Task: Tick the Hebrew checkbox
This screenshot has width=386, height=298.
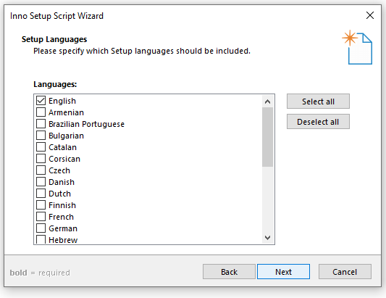Action: pyautogui.click(x=41, y=239)
